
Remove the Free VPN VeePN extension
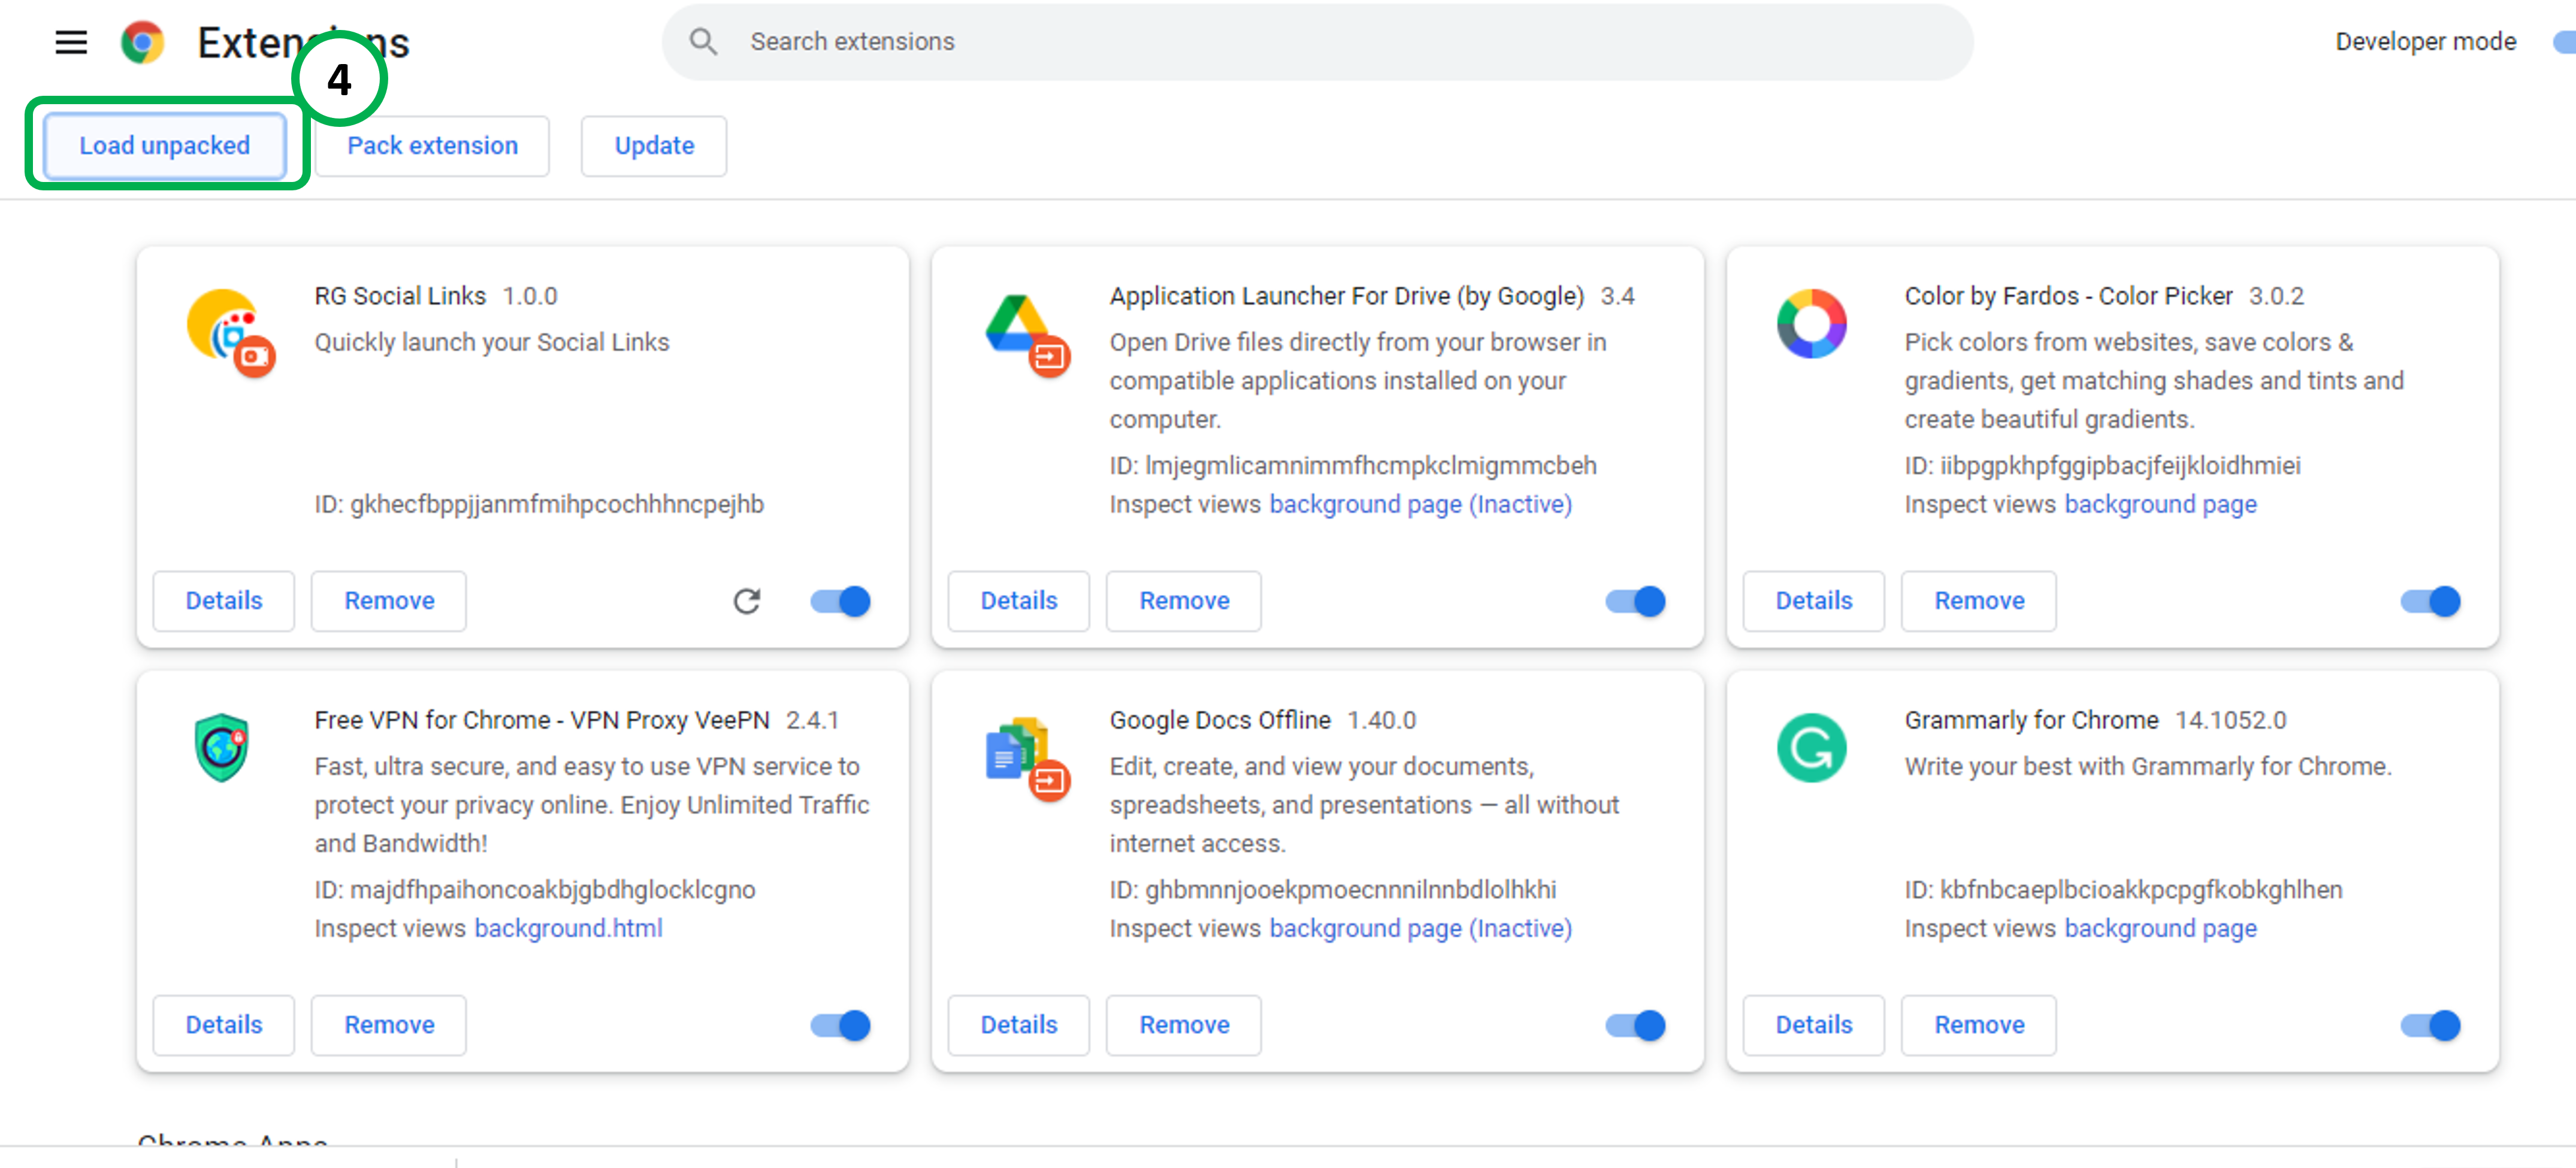click(389, 1025)
